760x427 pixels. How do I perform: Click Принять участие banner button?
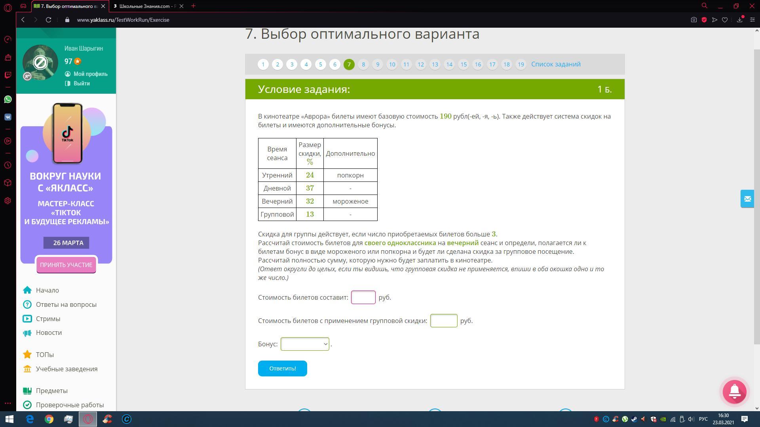click(66, 265)
